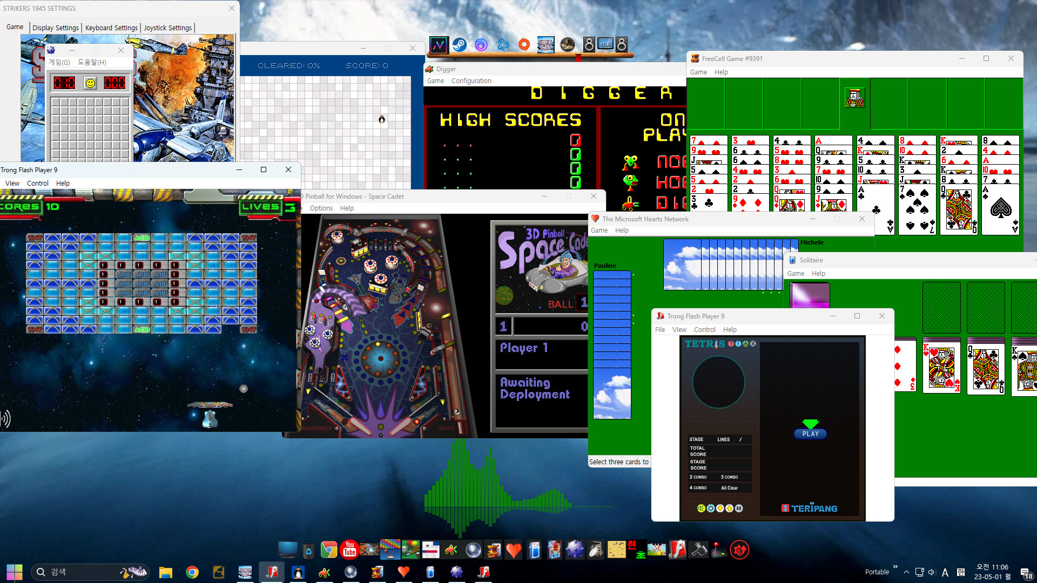1037x583 pixels.
Task: Open the YouTube icon in the bottom dock
Action: click(x=349, y=550)
